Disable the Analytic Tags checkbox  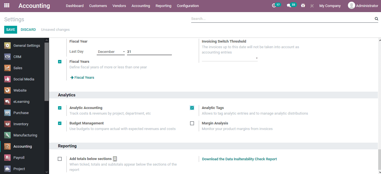click(192, 108)
